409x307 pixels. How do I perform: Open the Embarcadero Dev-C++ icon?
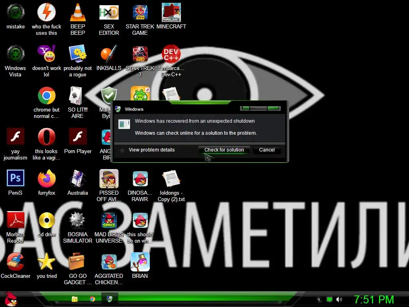pos(171,54)
